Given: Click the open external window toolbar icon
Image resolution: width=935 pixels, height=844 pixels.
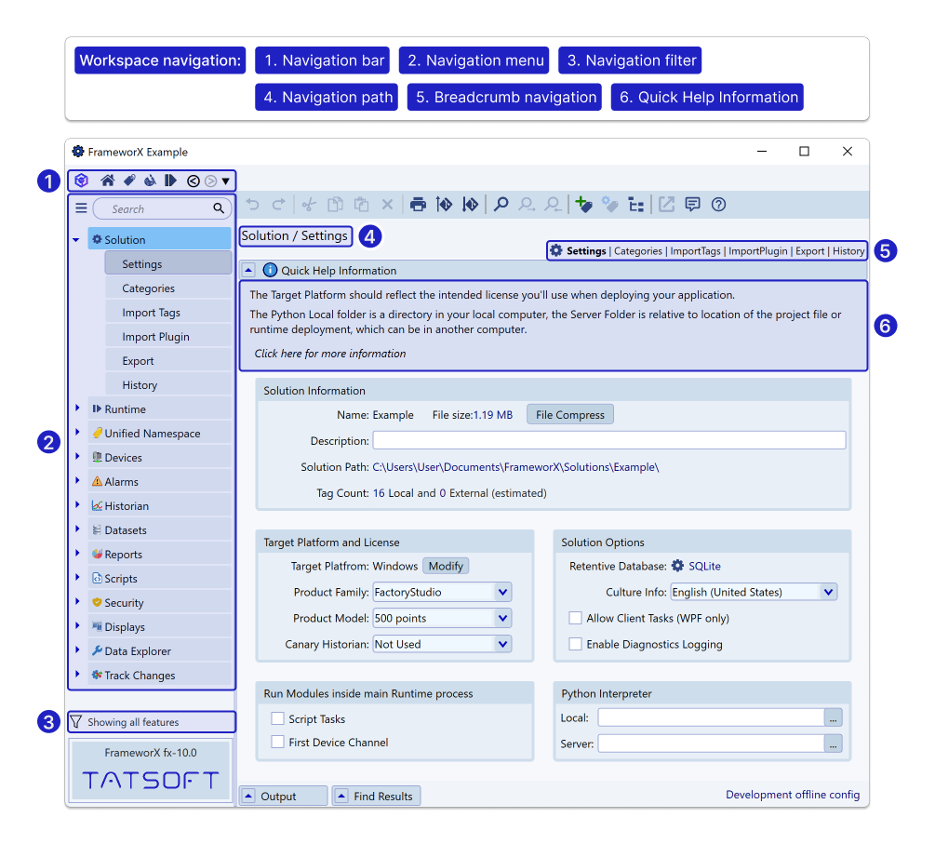Looking at the screenshot, I should (x=666, y=205).
